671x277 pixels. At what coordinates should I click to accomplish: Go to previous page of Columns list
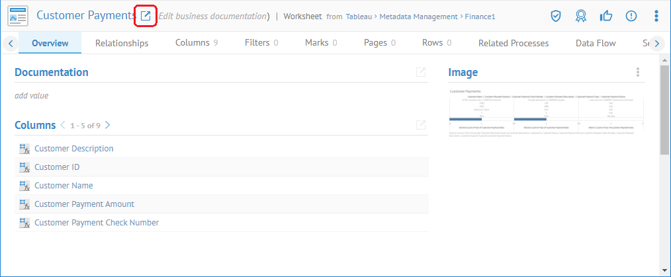click(64, 125)
